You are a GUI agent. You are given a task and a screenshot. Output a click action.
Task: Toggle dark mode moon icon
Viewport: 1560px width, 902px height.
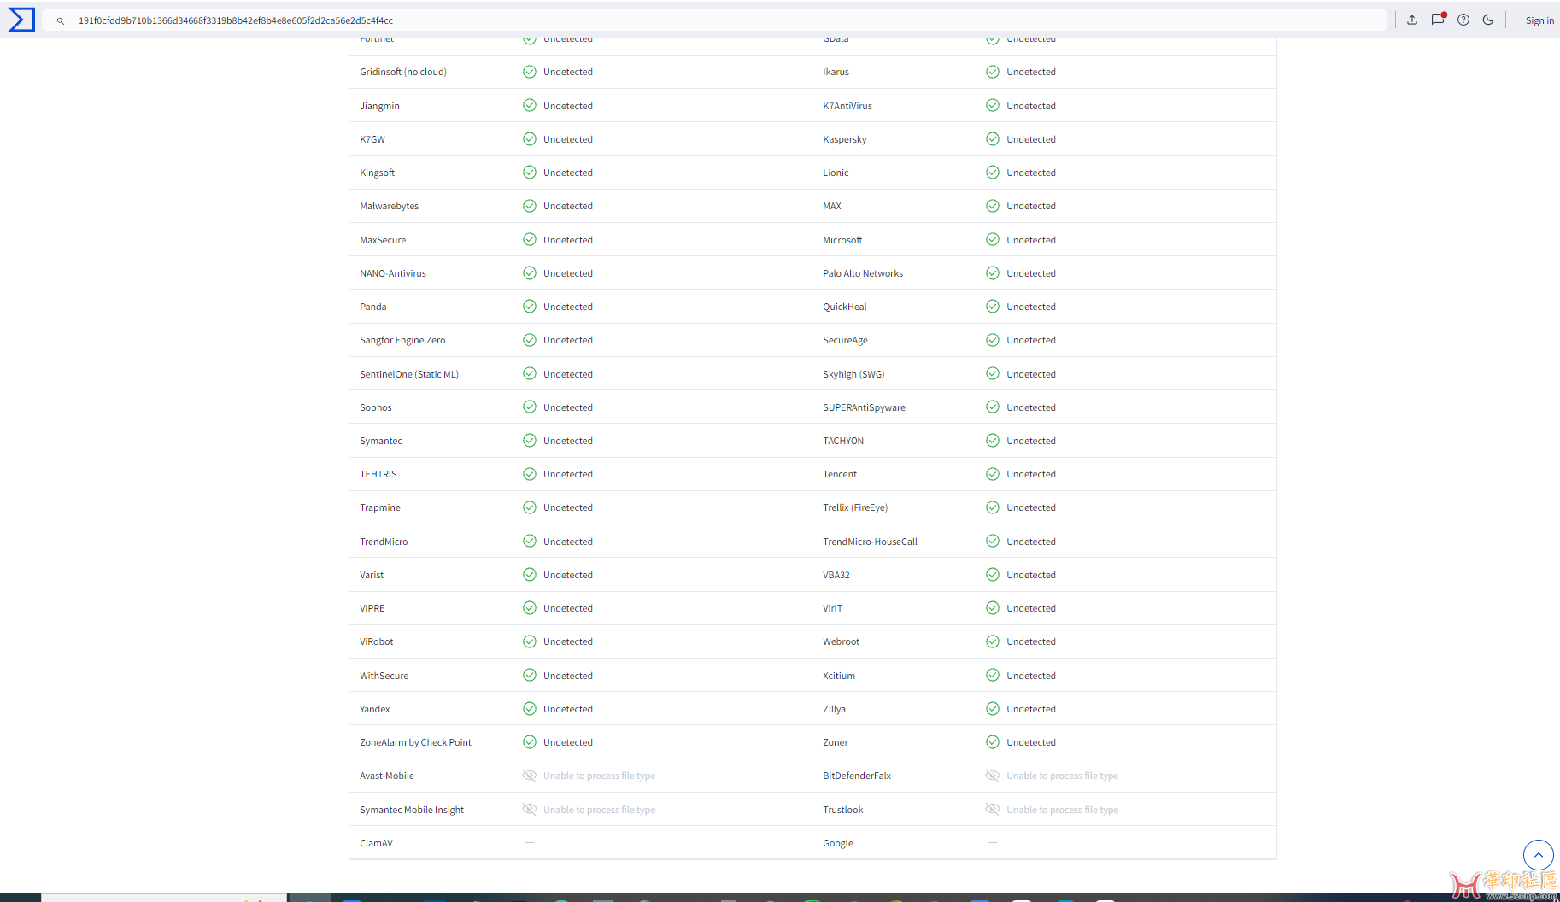1488,20
